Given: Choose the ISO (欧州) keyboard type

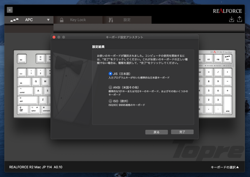Looking at the screenshot, I should coord(110,101).
